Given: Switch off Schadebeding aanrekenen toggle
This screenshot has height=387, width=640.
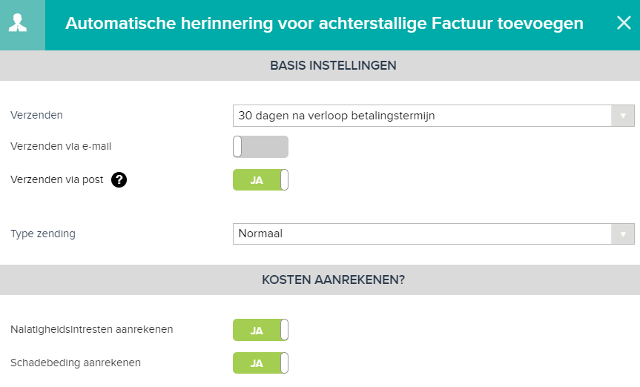Looking at the screenshot, I should (260, 363).
